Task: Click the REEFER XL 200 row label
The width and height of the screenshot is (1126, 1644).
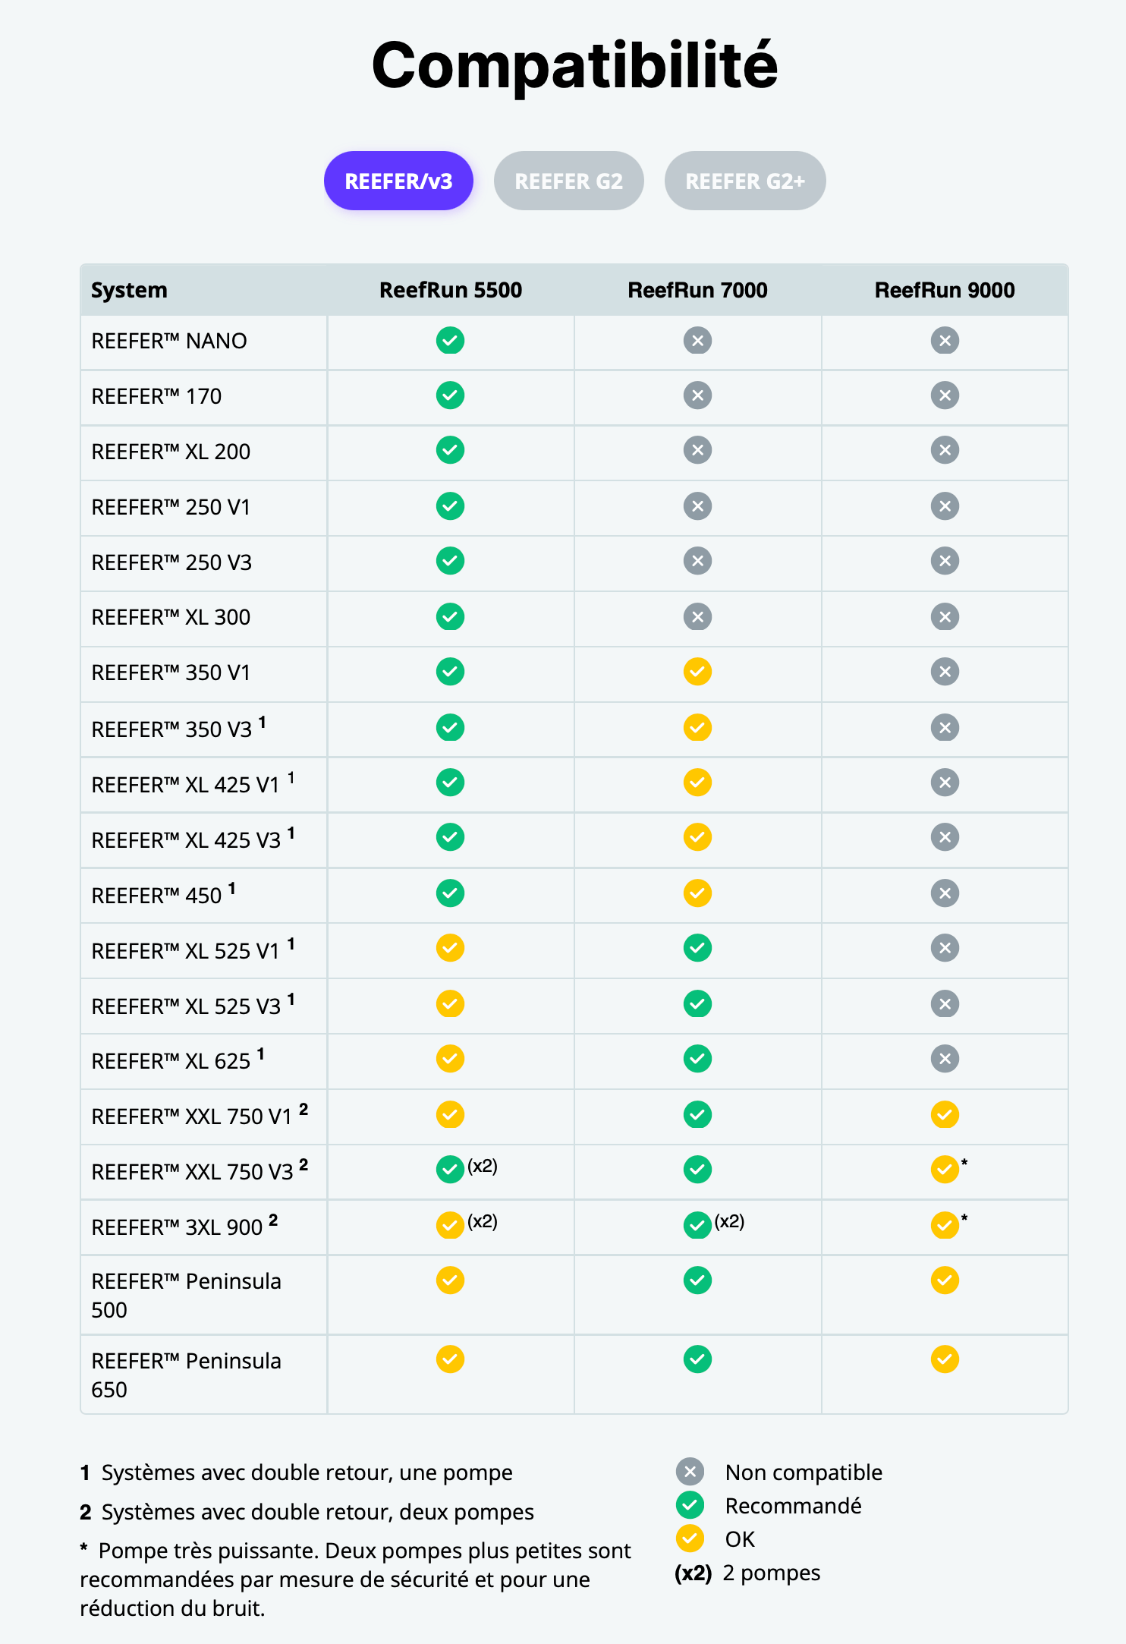Action: point(171,452)
